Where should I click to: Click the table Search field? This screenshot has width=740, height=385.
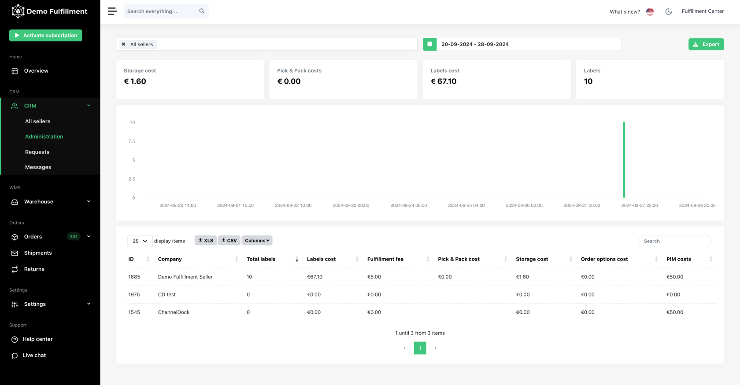[675, 241]
